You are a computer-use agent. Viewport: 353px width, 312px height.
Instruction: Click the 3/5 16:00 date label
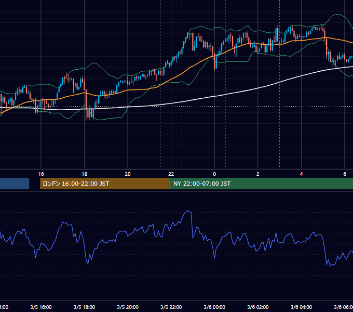(x=41, y=307)
